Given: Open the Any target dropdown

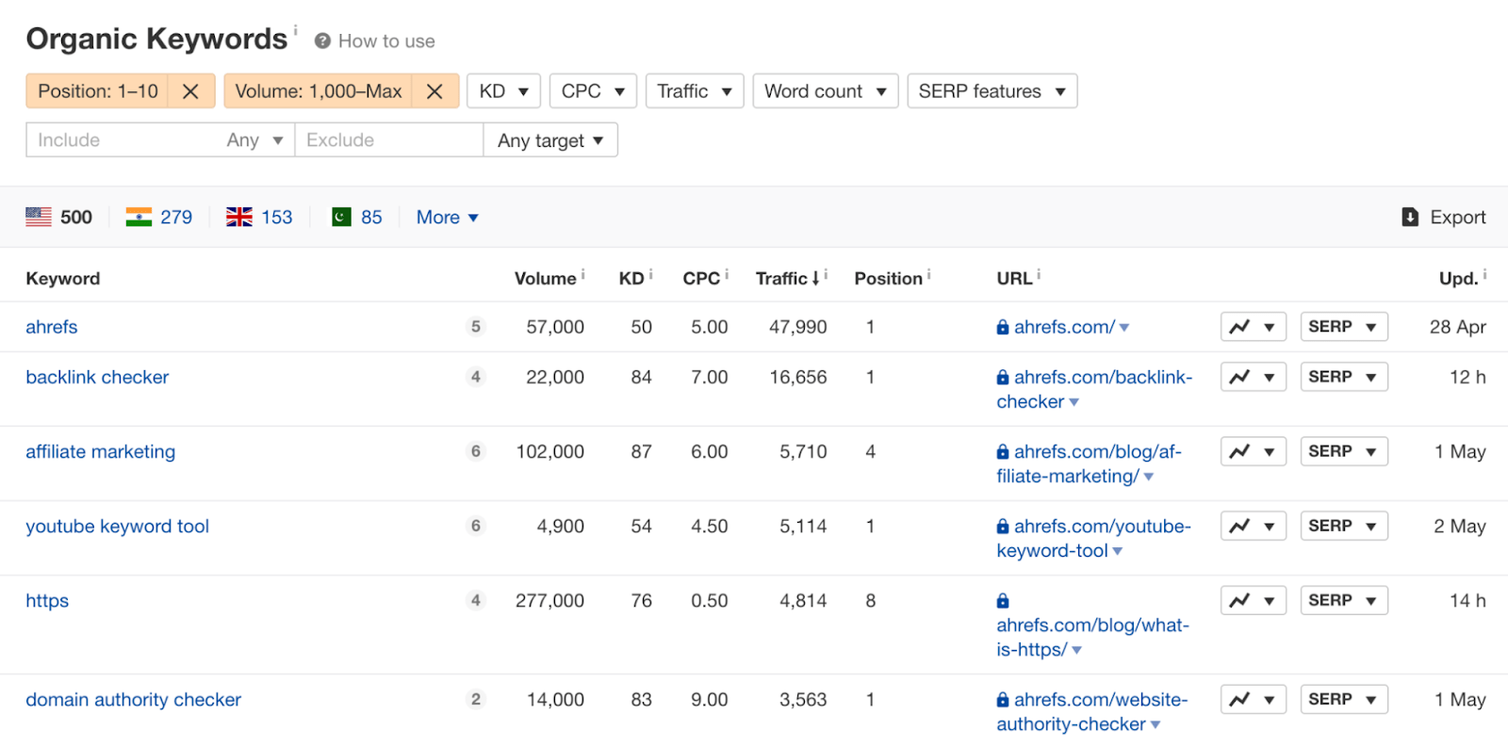Looking at the screenshot, I should (x=550, y=140).
